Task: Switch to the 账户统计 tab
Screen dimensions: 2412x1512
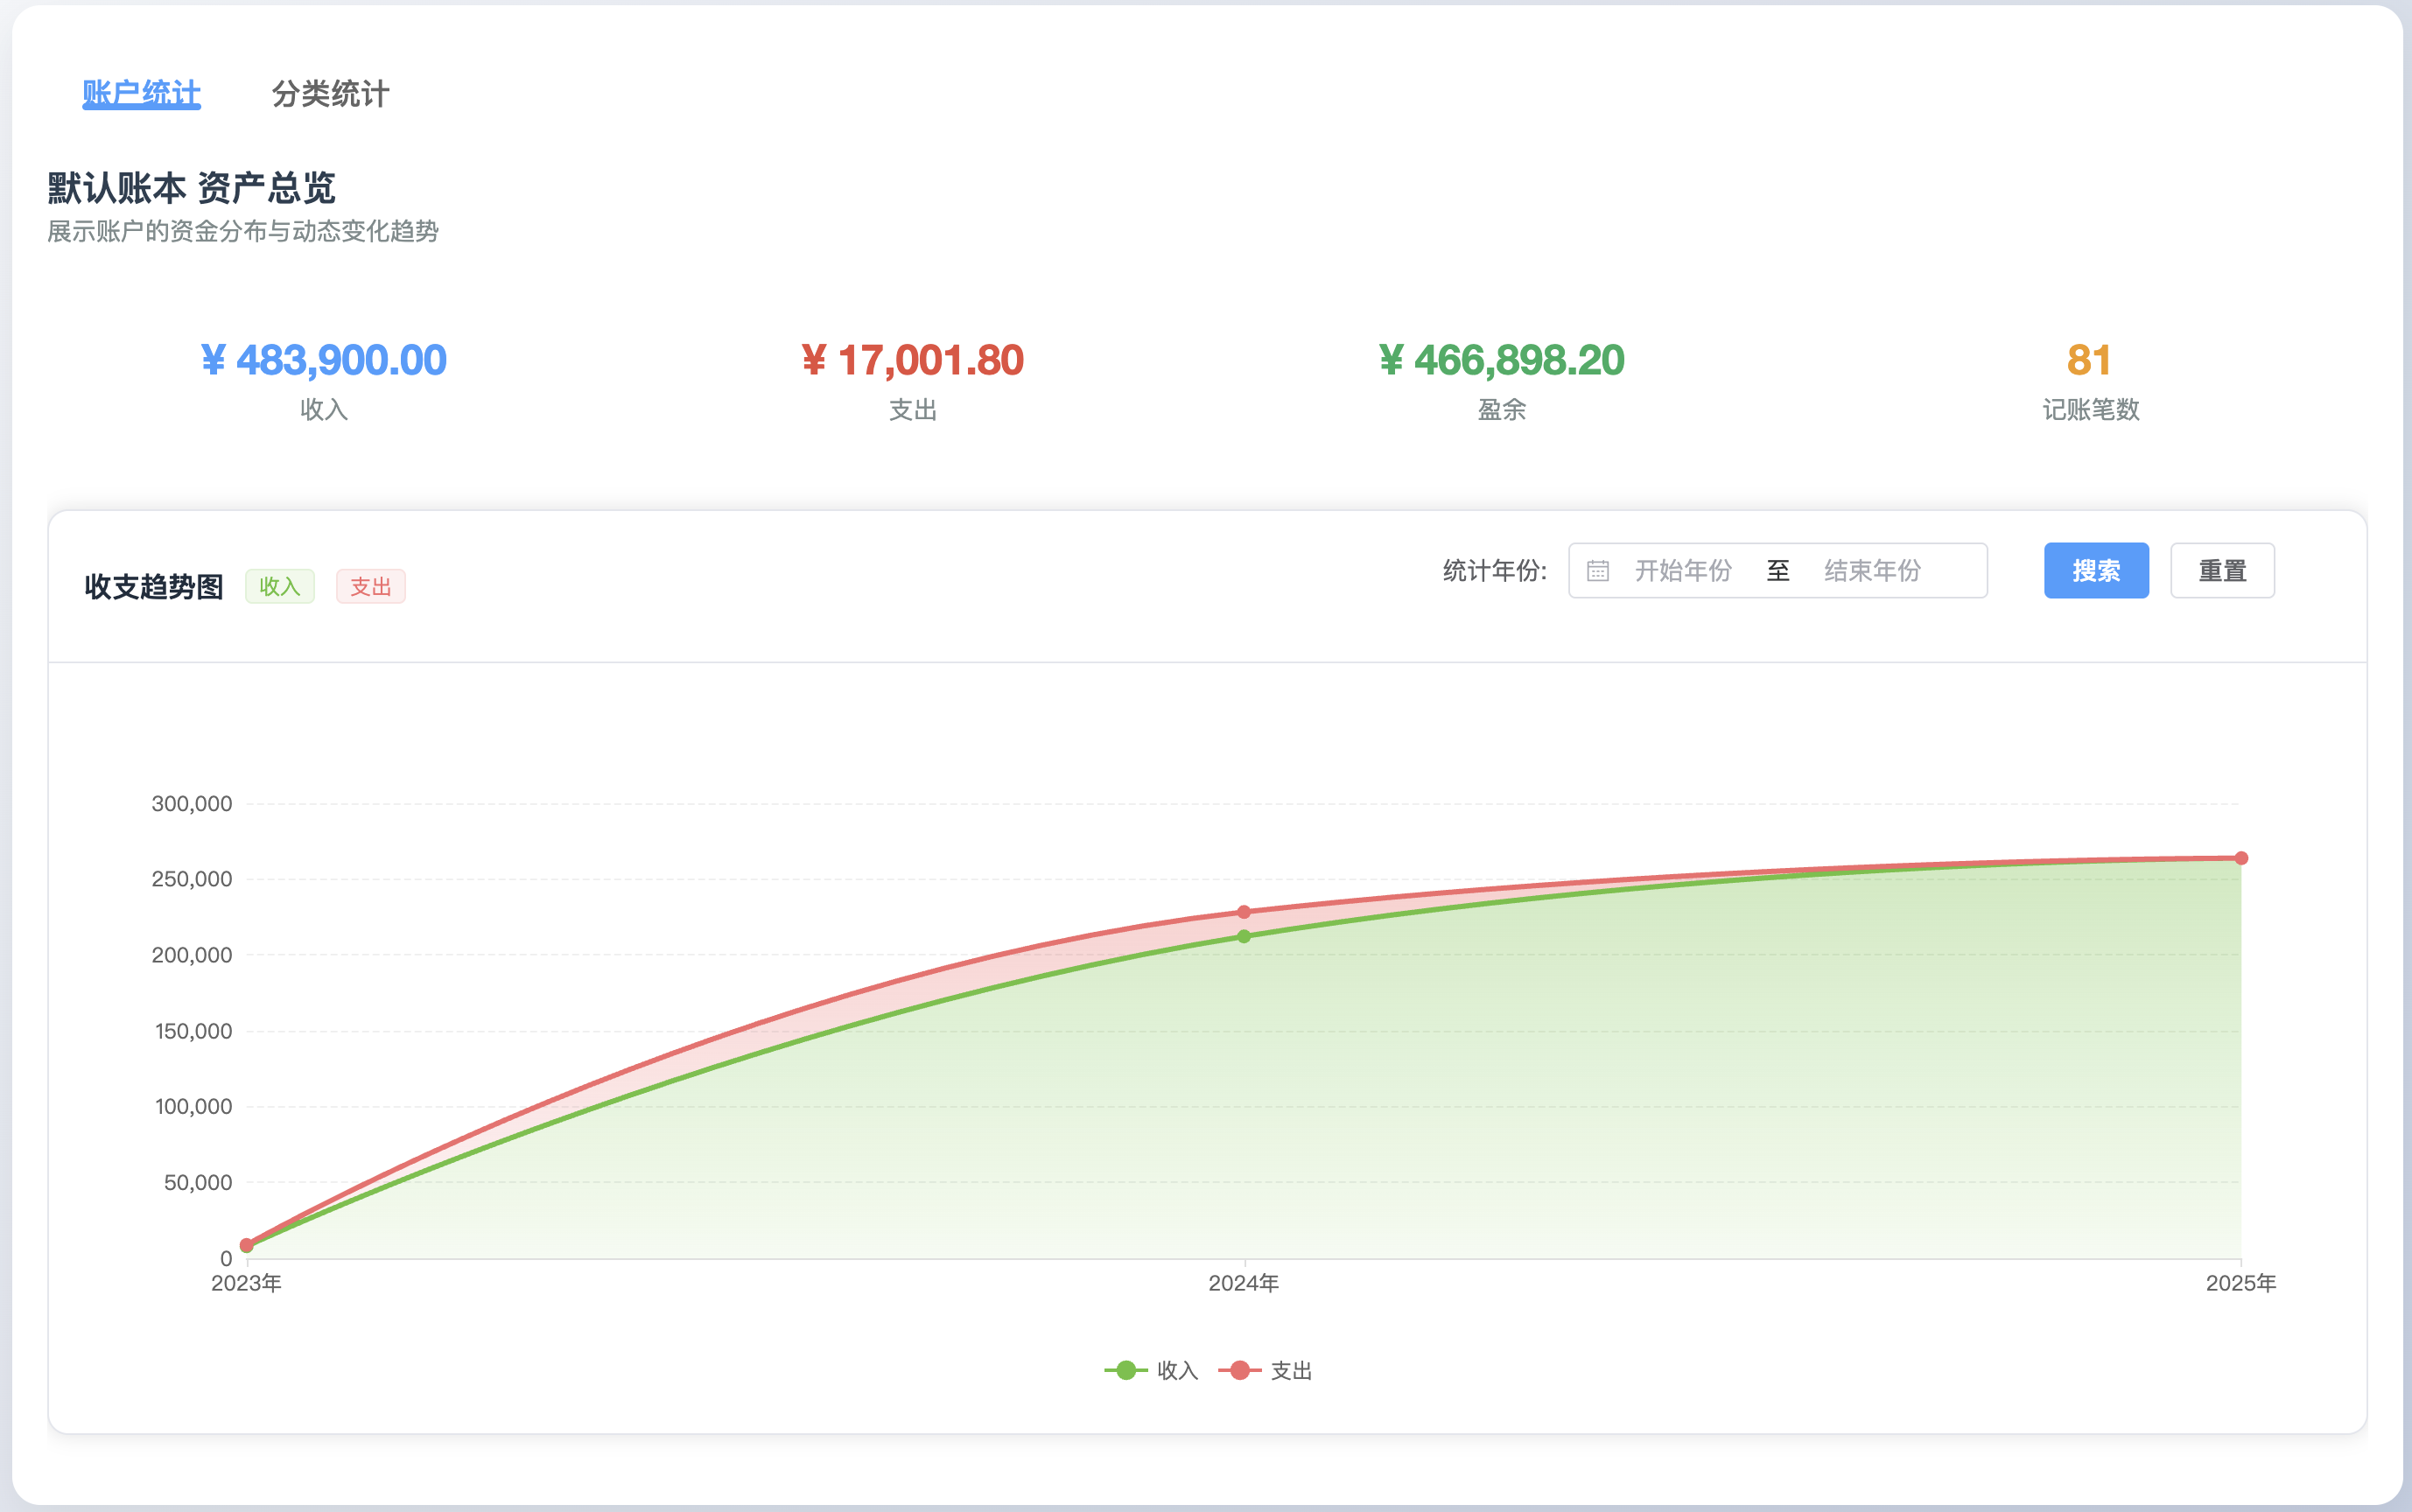Action: point(141,93)
